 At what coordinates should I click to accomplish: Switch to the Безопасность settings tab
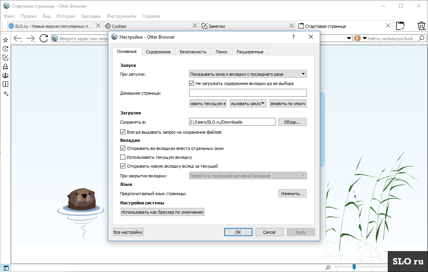pyautogui.click(x=193, y=51)
